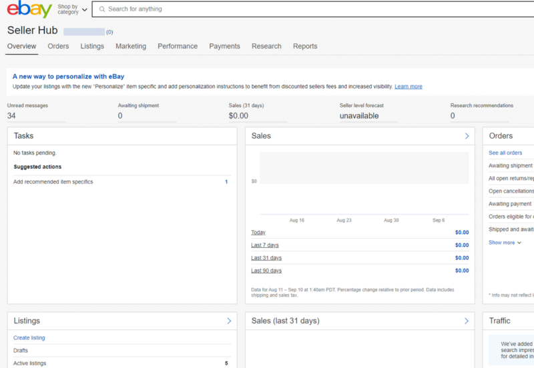Select the Payments tab
The image size is (534, 368).
(x=224, y=46)
